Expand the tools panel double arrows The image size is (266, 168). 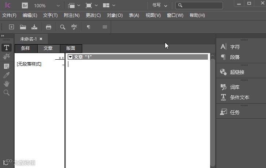click(x=3, y=36)
